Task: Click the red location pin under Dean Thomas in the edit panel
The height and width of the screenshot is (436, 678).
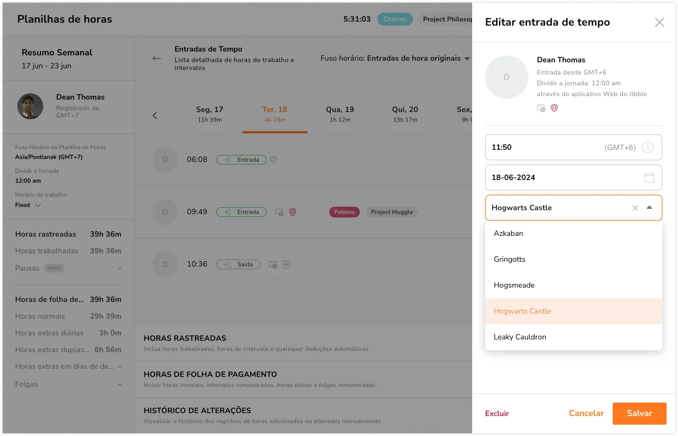Action: [x=554, y=108]
